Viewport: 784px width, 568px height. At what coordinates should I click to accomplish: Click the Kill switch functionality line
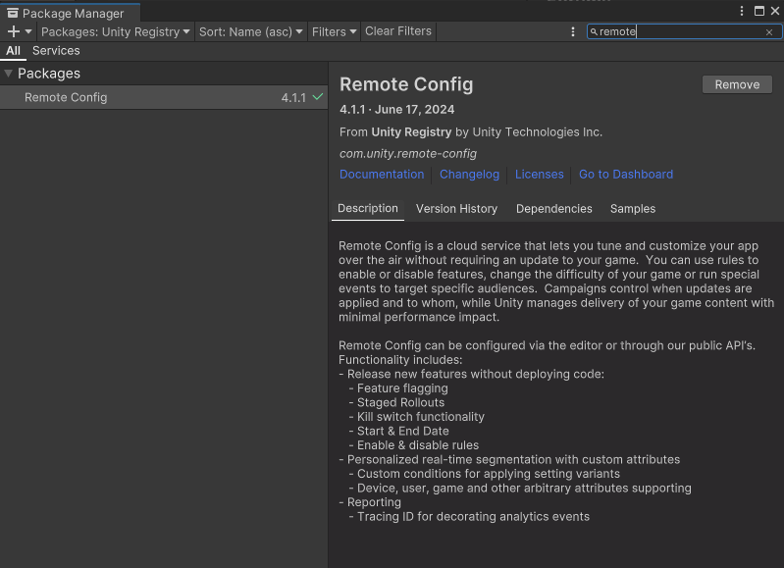click(416, 417)
